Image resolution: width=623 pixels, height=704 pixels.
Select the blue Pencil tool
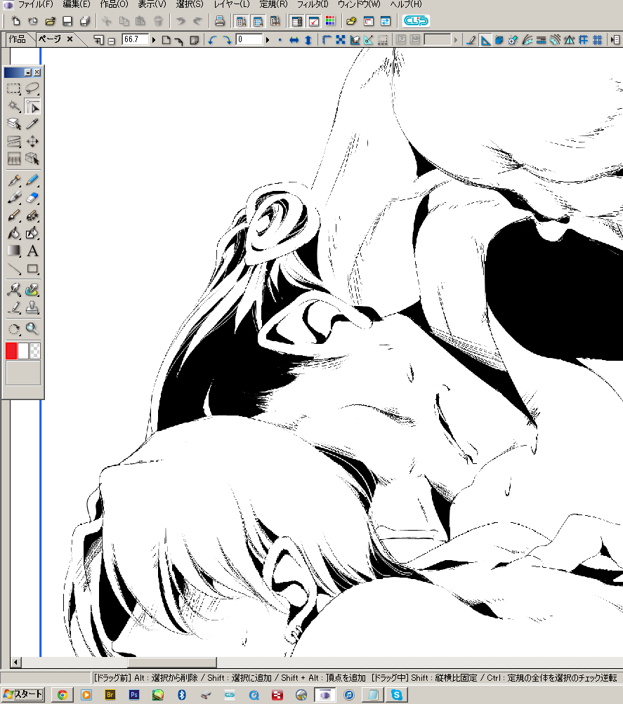pos(32,180)
